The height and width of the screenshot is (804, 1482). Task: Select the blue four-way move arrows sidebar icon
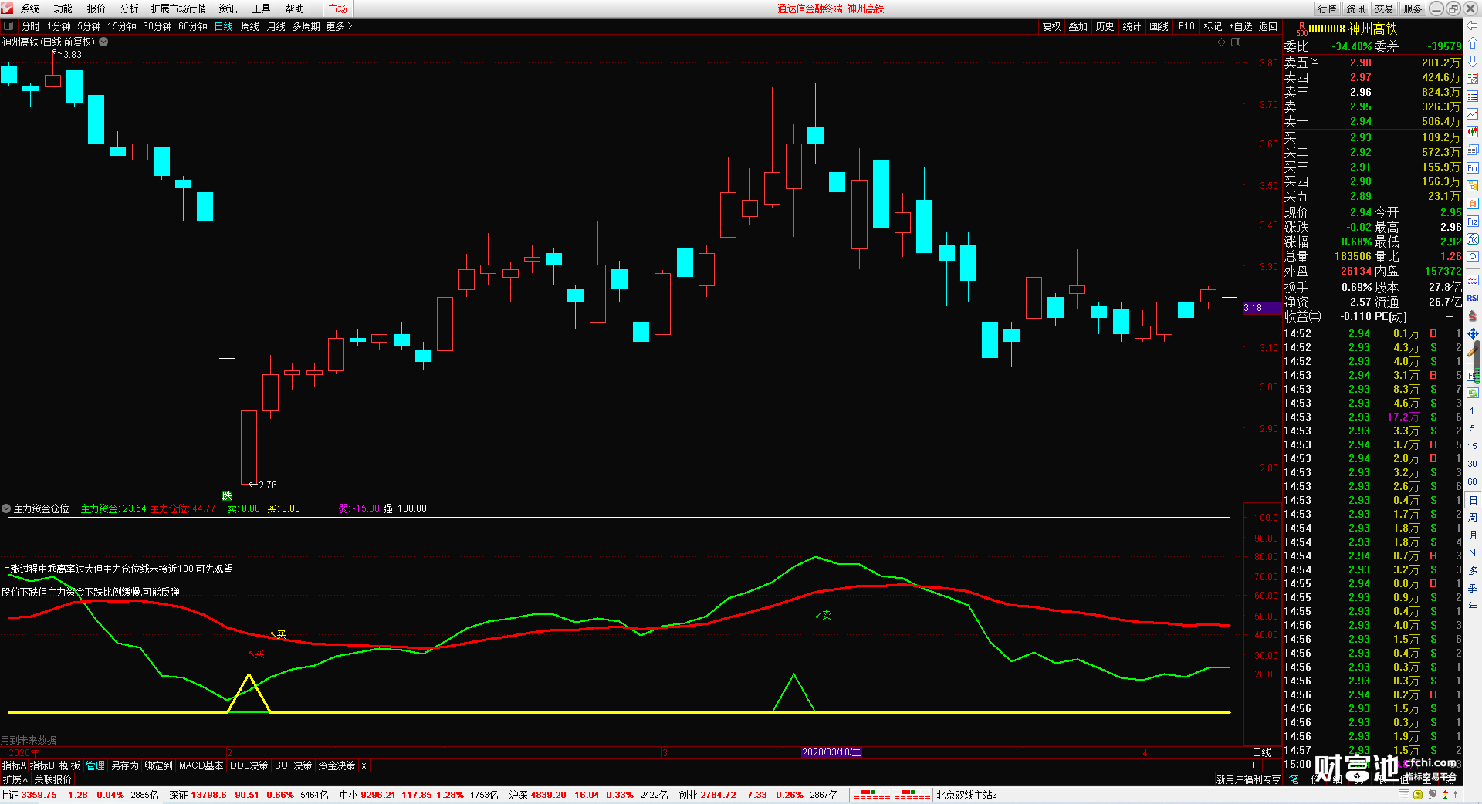1473,333
